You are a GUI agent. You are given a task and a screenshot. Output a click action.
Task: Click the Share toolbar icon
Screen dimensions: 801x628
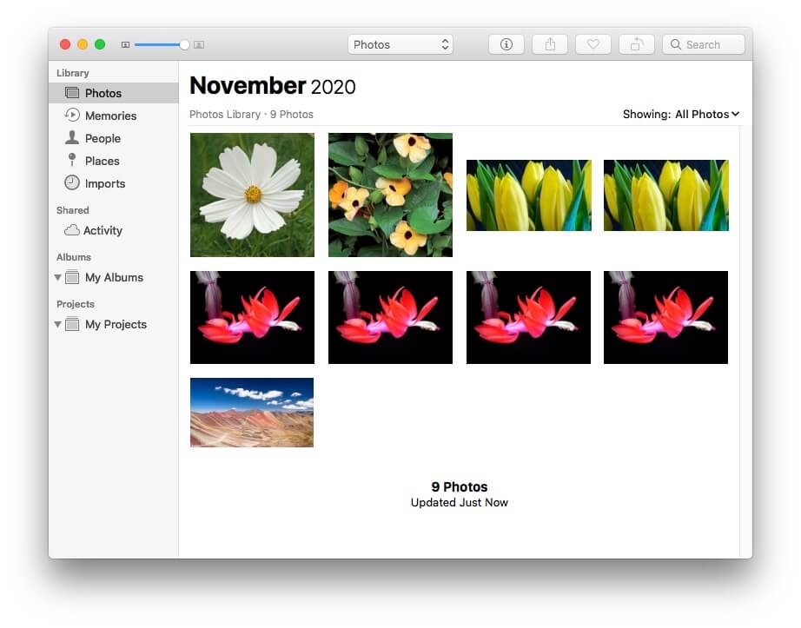(x=550, y=44)
